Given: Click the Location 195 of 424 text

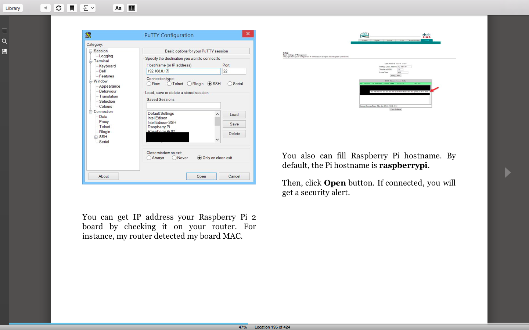Looking at the screenshot, I should tap(272, 327).
